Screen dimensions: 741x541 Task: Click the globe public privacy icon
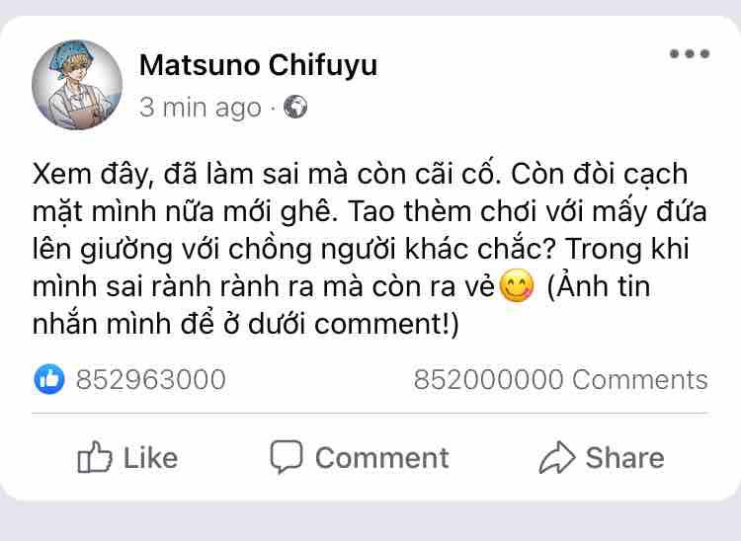(x=295, y=108)
